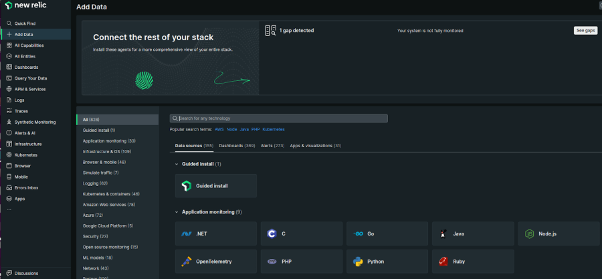The image size is (602, 279).
Task: Click the Java logo icon
Action: point(443,234)
